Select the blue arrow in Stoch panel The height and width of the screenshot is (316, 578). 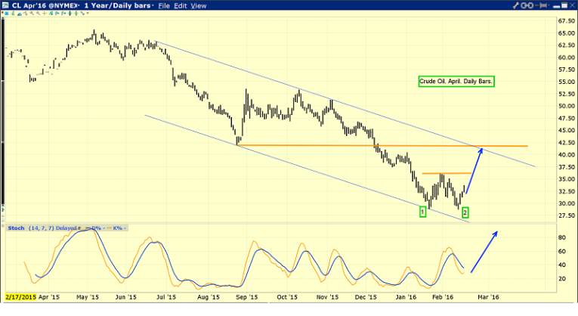tap(485, 250)
